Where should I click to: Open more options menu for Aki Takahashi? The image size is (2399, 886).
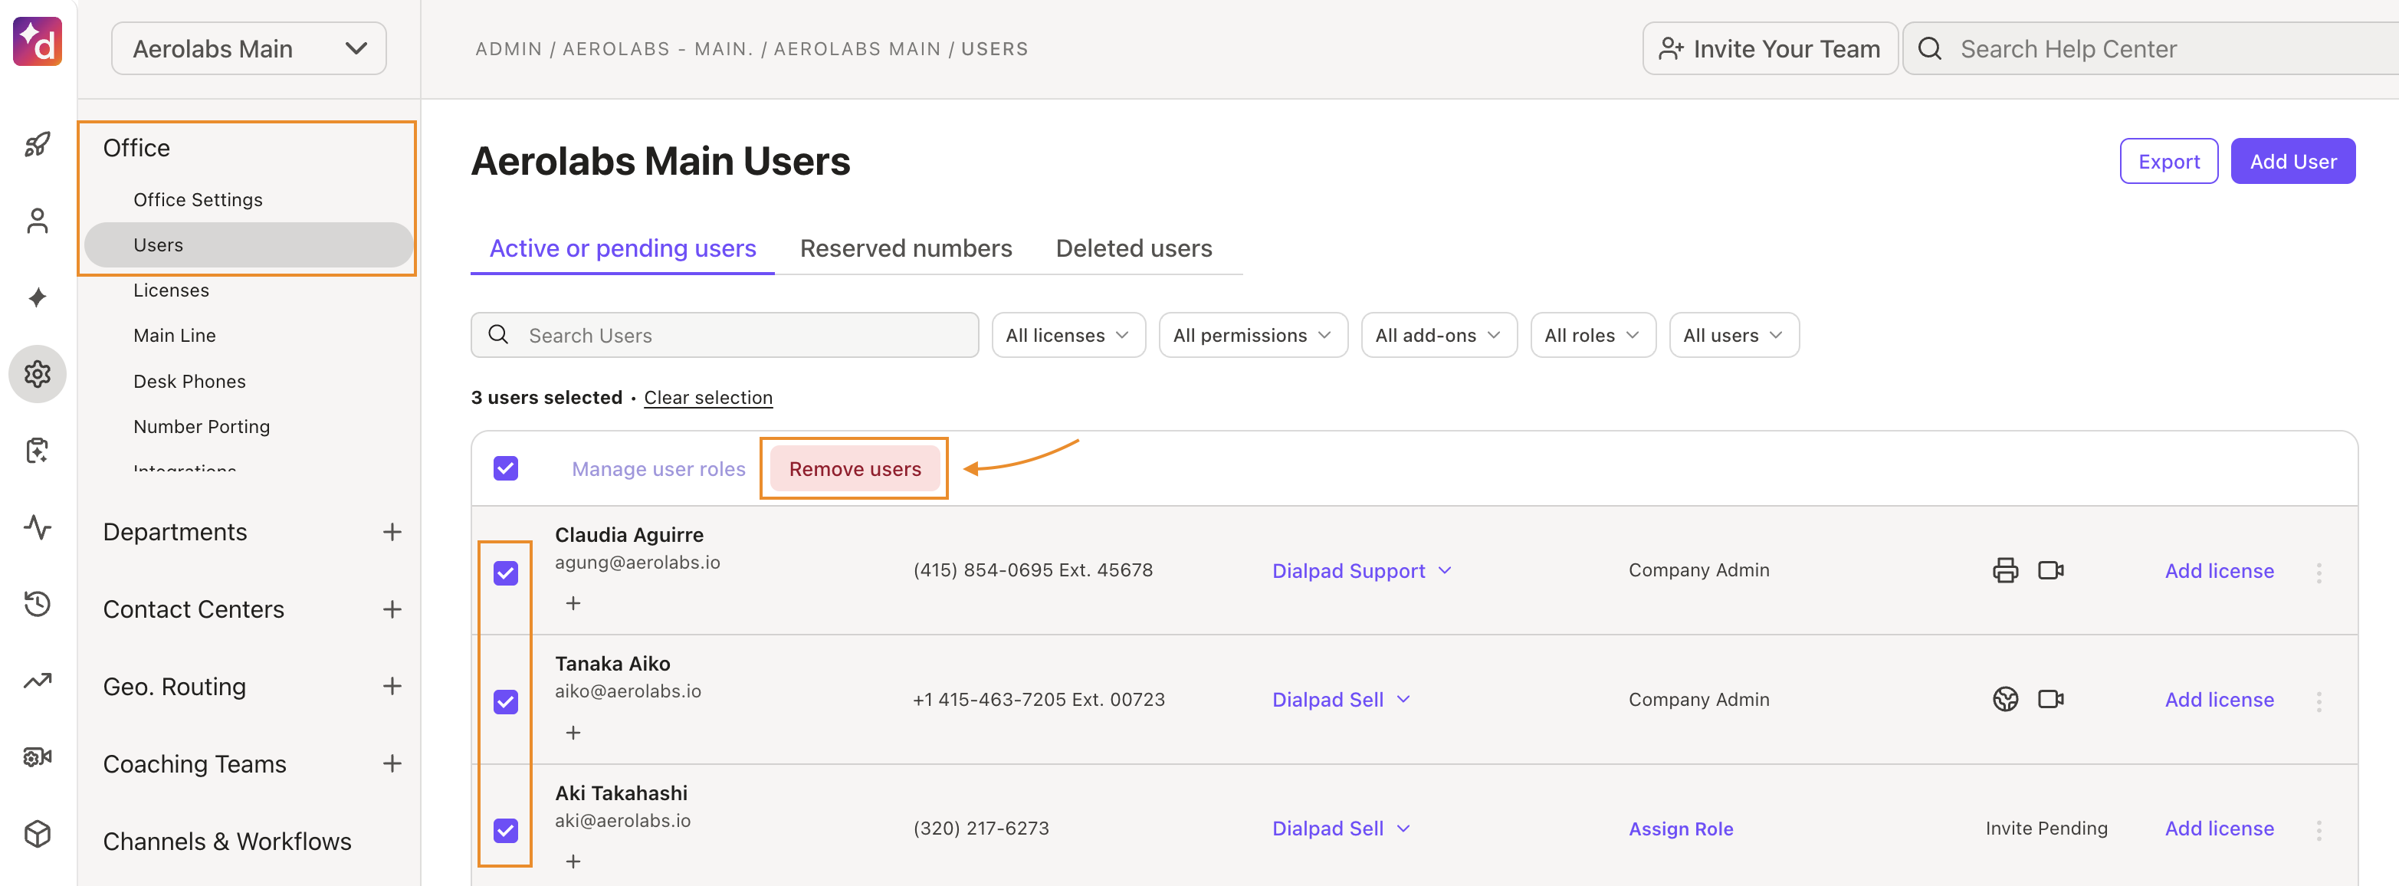click(2319, 830)
